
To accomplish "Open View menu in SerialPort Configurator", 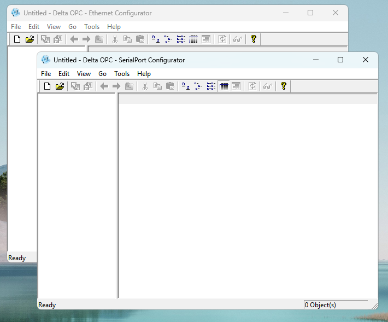I will (x=84, y=74).
